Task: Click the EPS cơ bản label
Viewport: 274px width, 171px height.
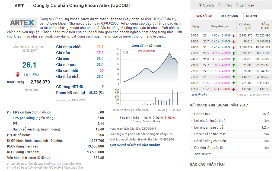Action: point(22,113)
